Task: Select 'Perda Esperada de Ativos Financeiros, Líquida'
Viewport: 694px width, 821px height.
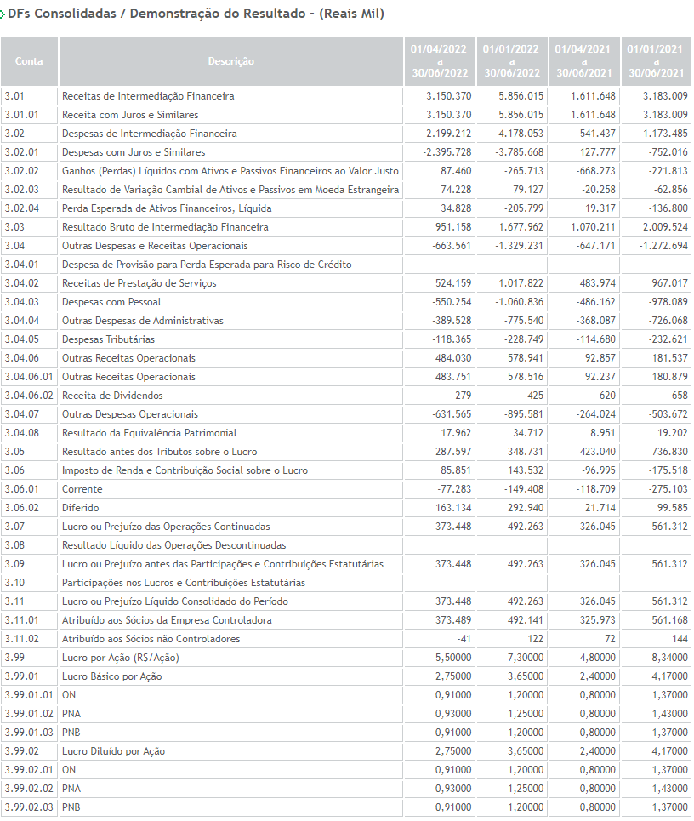Action: 167,208
